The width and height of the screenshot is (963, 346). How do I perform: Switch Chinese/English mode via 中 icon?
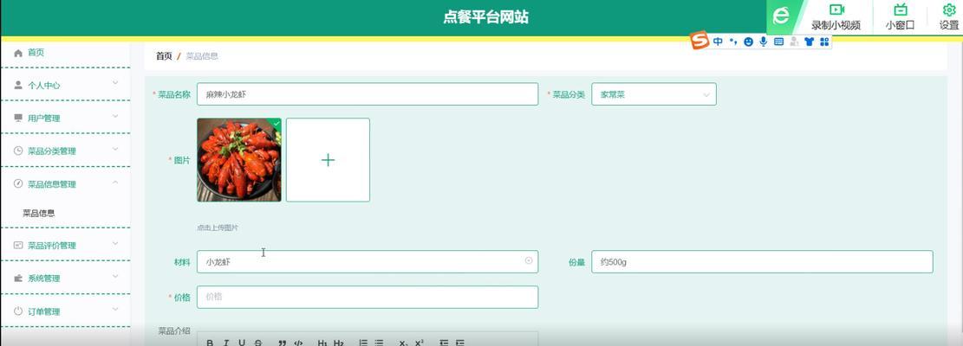(x=718, y=42)
